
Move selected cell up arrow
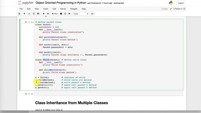[44, 14]
